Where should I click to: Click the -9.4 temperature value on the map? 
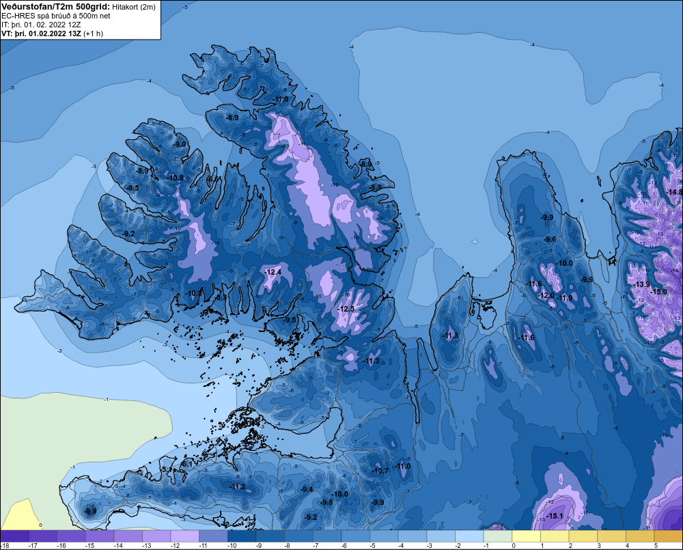click(x=307, y=489)
